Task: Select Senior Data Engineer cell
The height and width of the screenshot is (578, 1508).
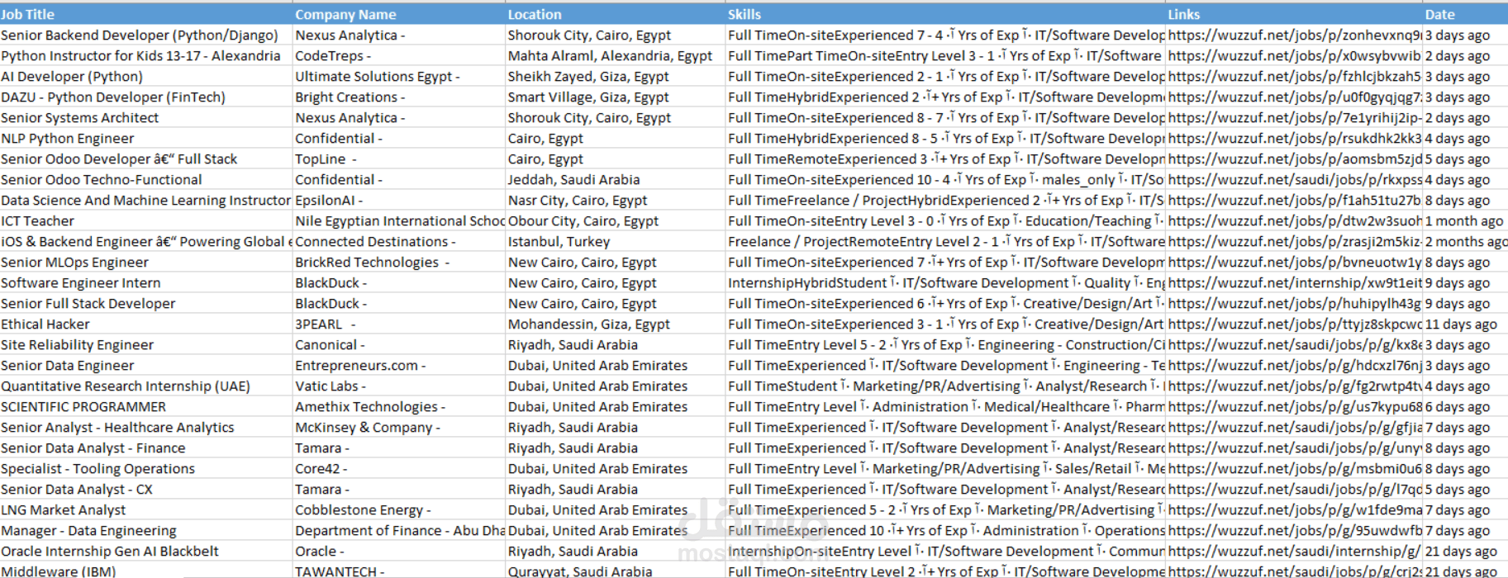Action: tap(146, 365)
